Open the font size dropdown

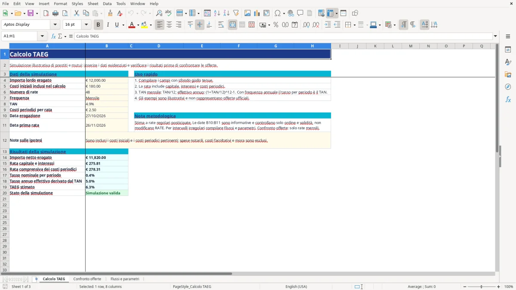coord(86,25)
